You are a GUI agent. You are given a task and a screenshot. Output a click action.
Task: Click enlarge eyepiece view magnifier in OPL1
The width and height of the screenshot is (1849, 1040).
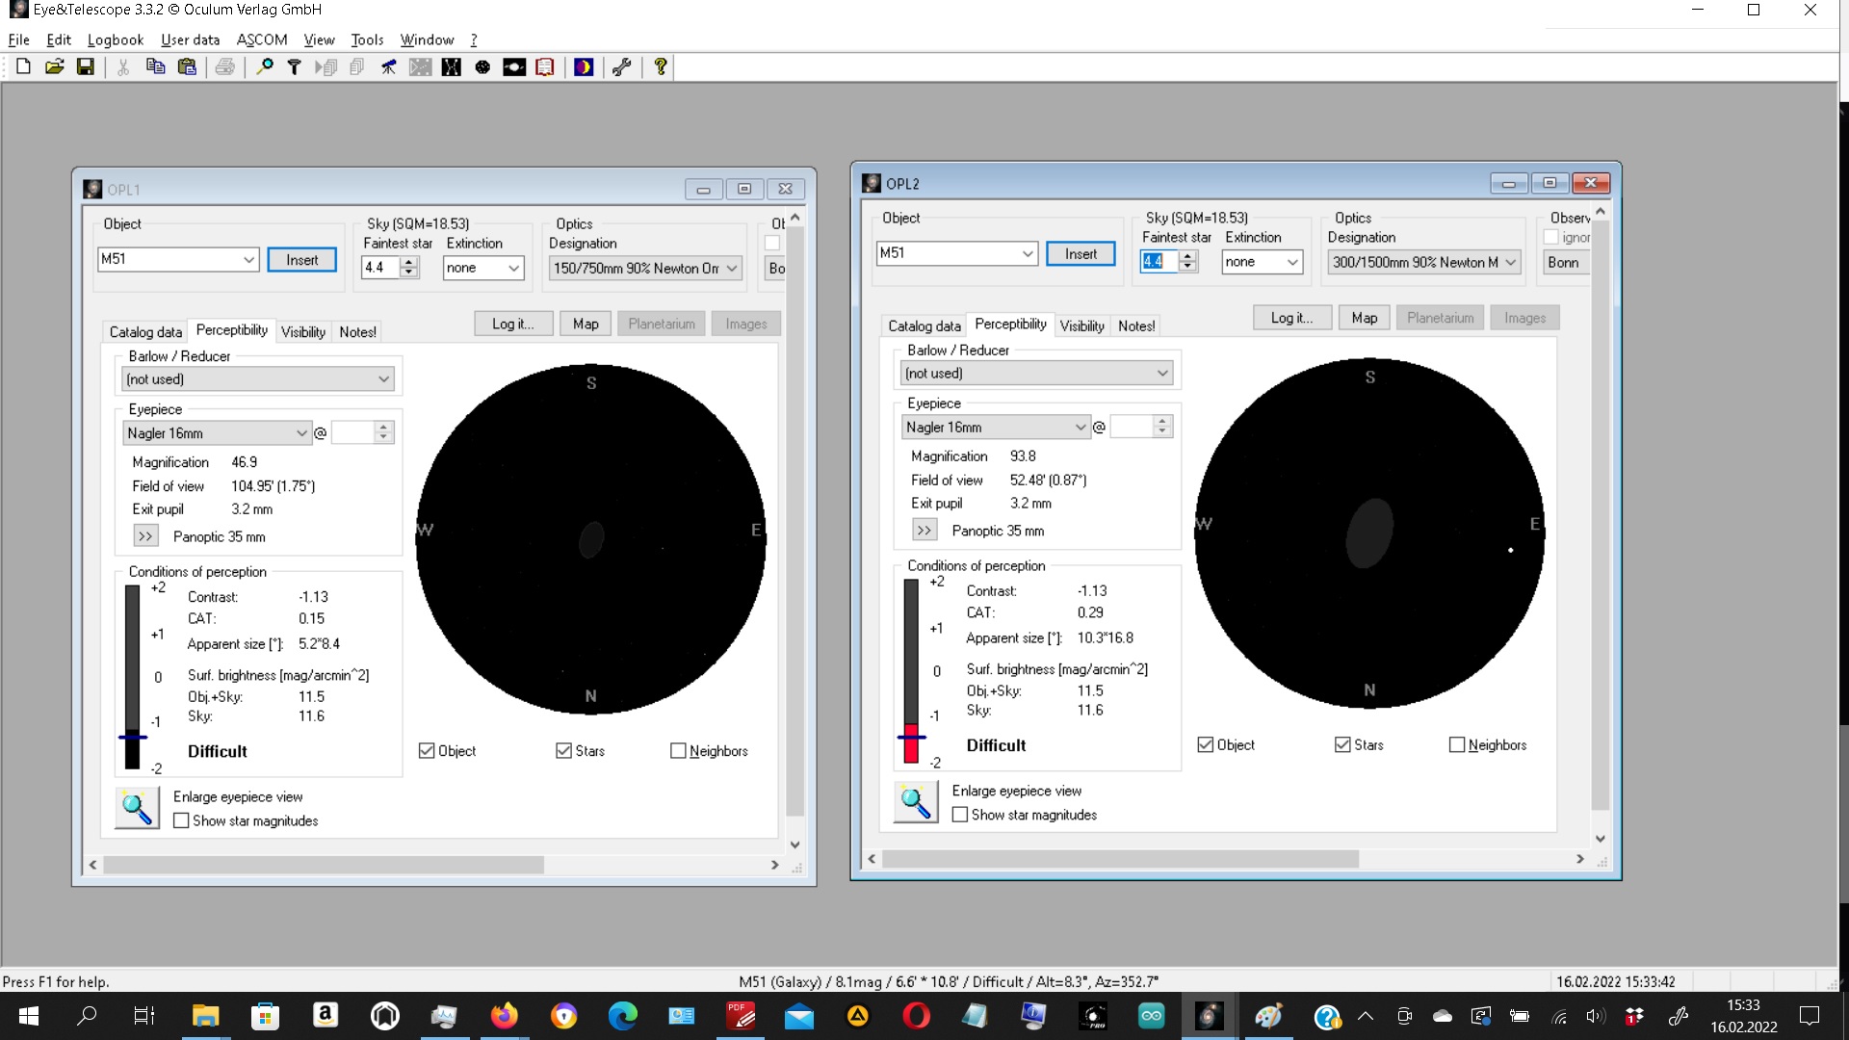(x=138, y=808)
